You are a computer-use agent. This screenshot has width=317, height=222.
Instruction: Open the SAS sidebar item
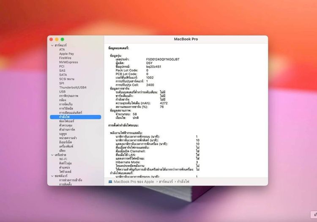[x=62, y=71]
